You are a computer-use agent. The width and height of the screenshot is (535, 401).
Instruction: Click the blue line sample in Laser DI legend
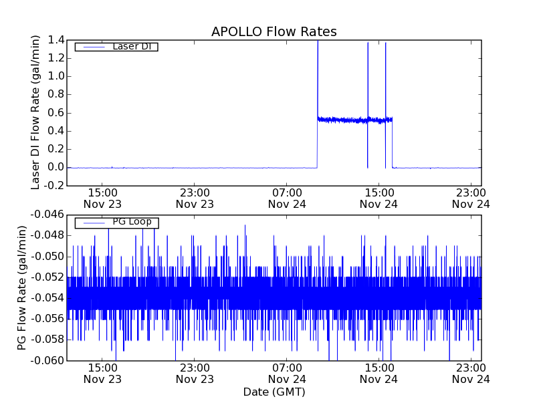(92, 47)
